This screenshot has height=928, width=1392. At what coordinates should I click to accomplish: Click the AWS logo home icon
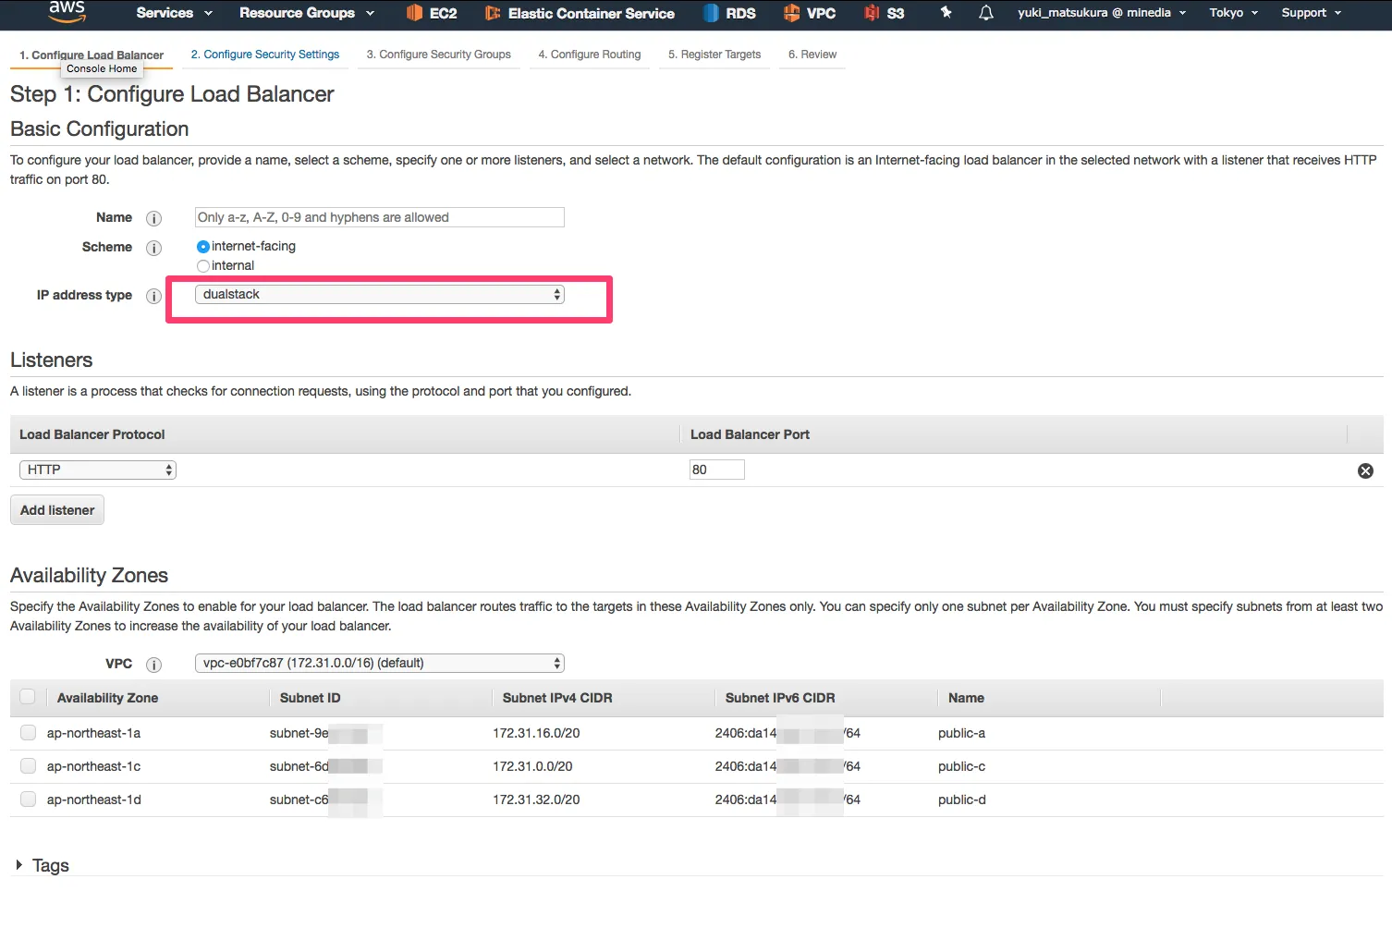tap(67, 11)
